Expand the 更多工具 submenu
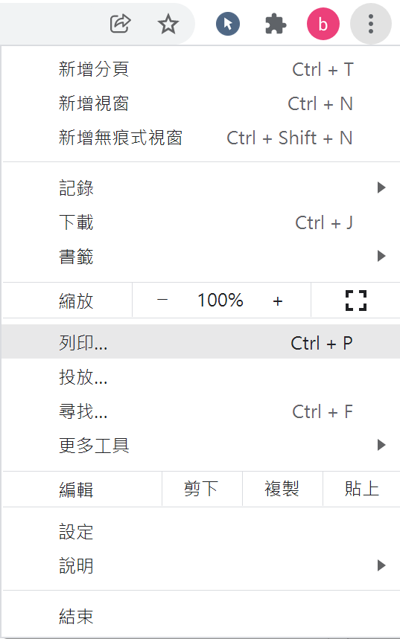 tap(201, 445)
